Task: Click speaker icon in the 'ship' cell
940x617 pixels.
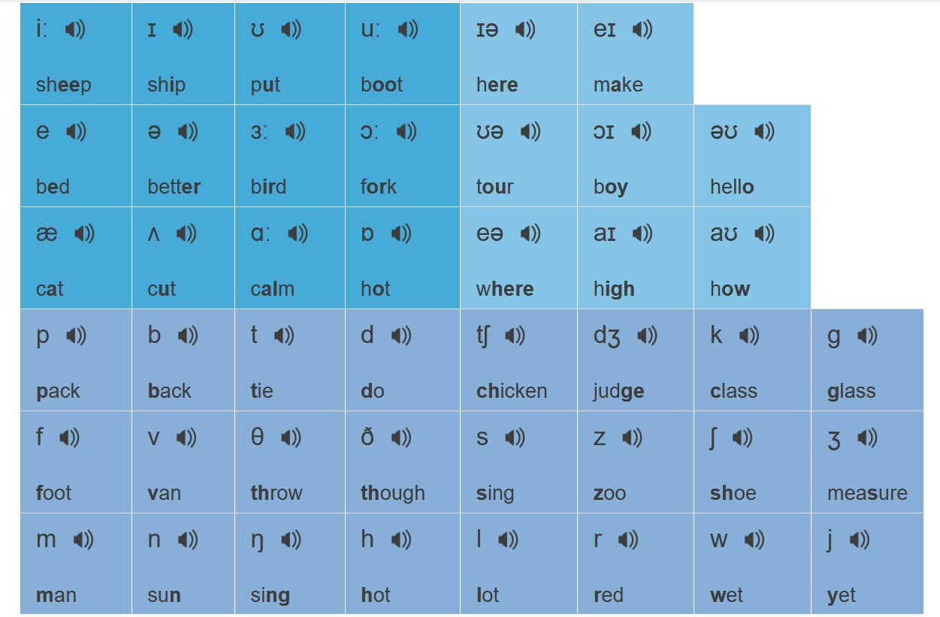Action: [183, 29]
